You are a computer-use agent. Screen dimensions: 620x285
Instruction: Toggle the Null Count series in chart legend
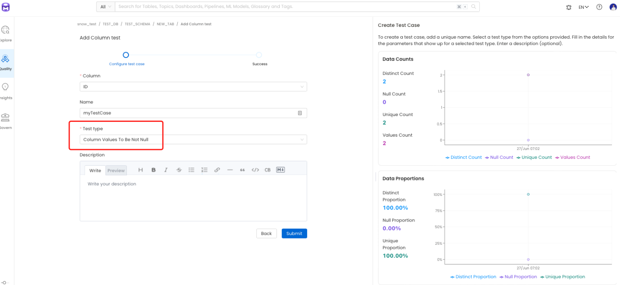click(499, 157)
